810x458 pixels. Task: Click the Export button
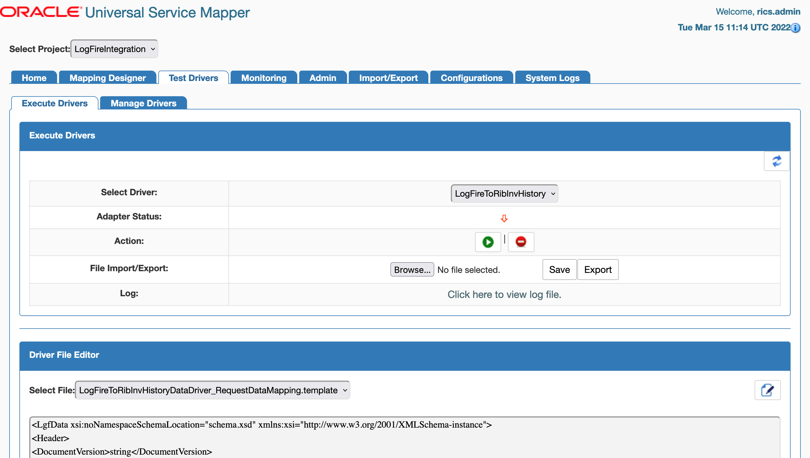pyautogui.click(x=597, y=270)
